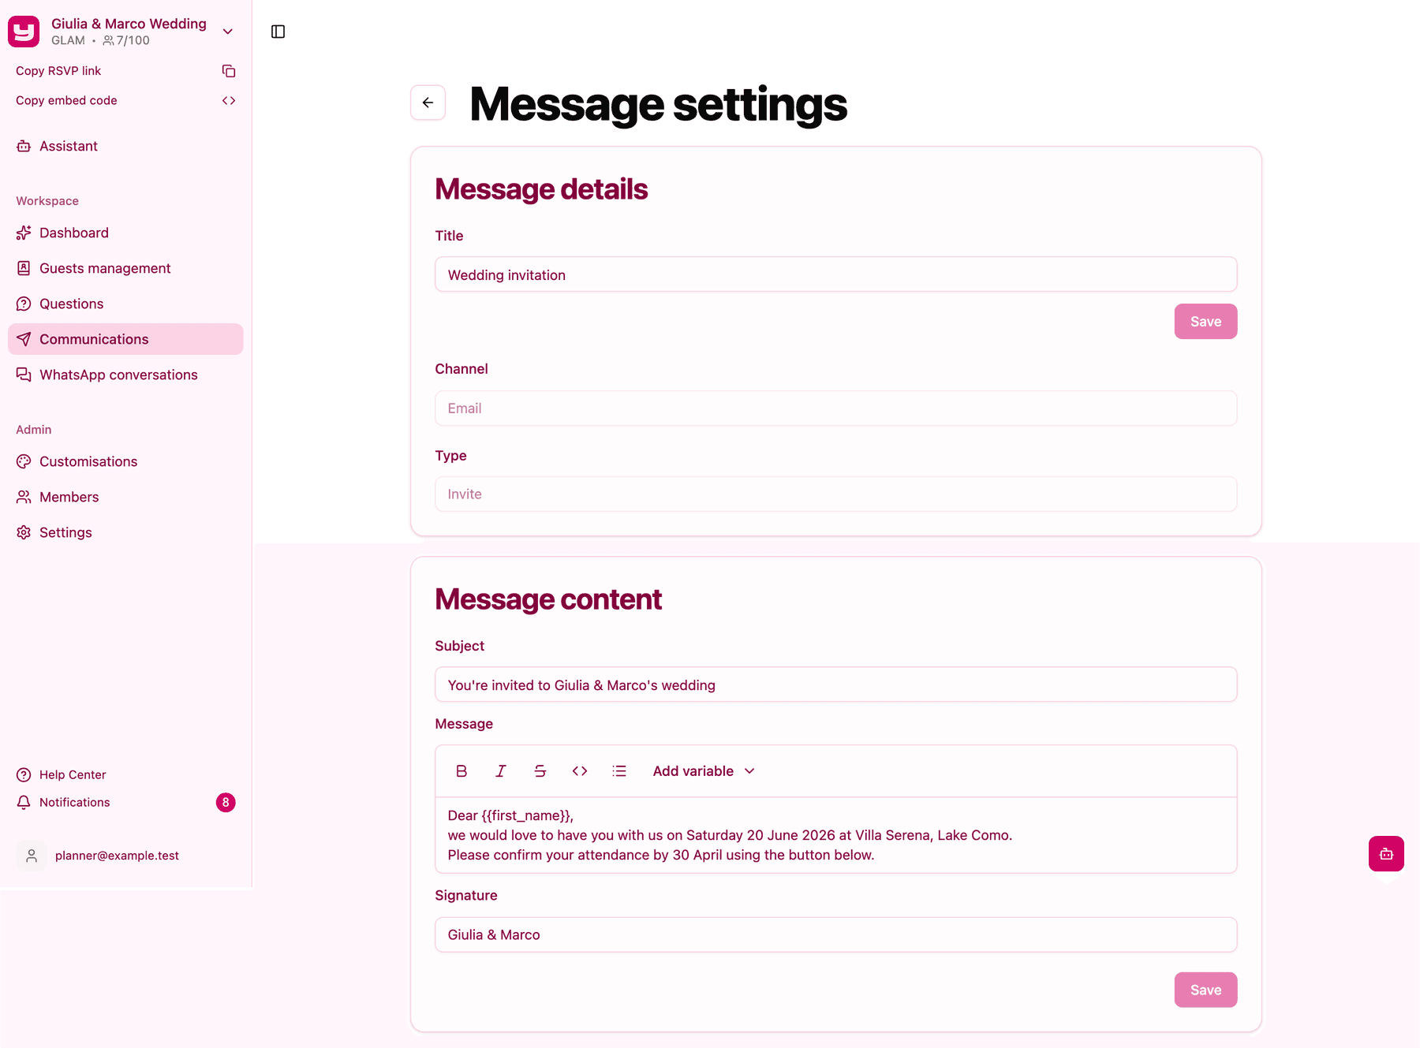Save the message content

[1205, 990]
